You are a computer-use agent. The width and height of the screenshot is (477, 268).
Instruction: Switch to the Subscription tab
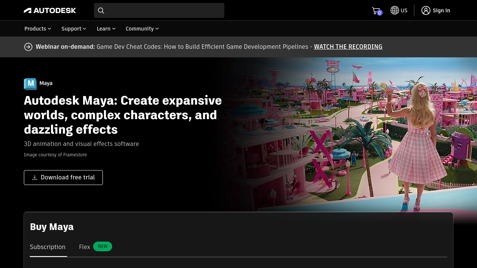coord(48,247)
